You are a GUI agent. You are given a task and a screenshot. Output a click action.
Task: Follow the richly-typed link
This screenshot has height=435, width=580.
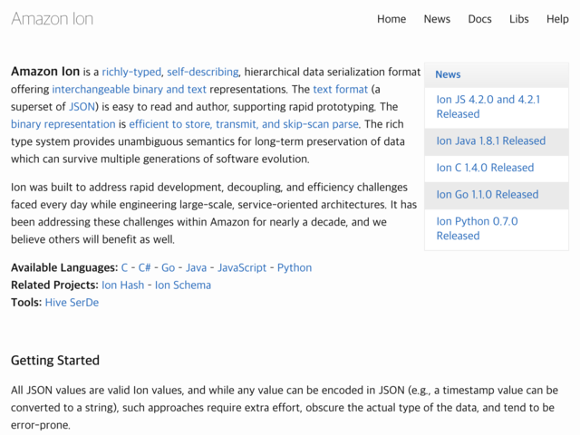pyautogui.click(x=131, y=72)
